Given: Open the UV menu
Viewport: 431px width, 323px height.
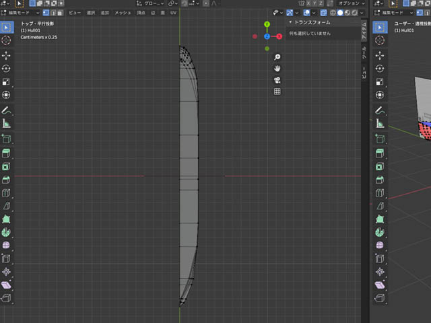Looking at the screenshot, I should pyautogui.click(x=173, y=13).
